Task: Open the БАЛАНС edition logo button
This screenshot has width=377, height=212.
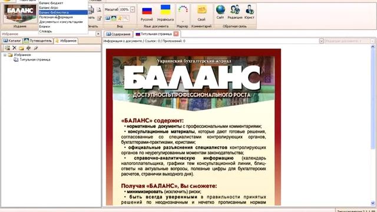Action: [x=20, y=14]
